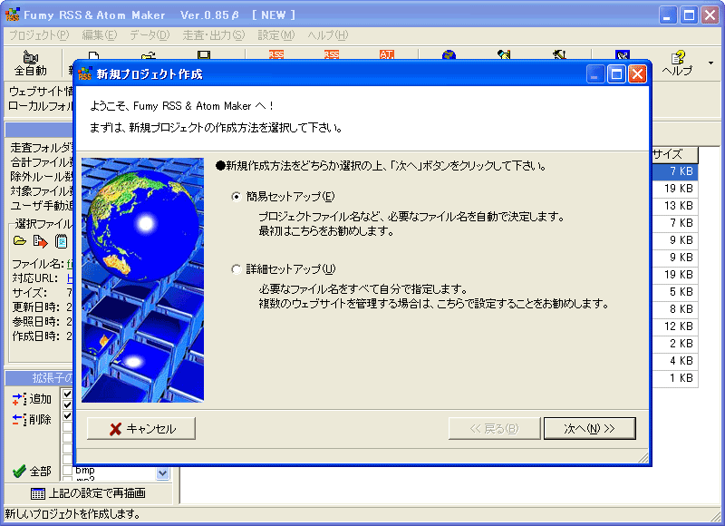The image size is (725, 526).
Task: Click the 全部 green checkmark button
Action: (x=32, y=472)
